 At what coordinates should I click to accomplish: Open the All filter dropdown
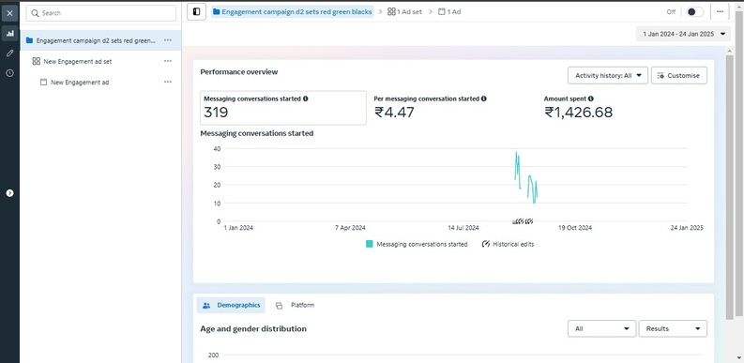[602, 329]
